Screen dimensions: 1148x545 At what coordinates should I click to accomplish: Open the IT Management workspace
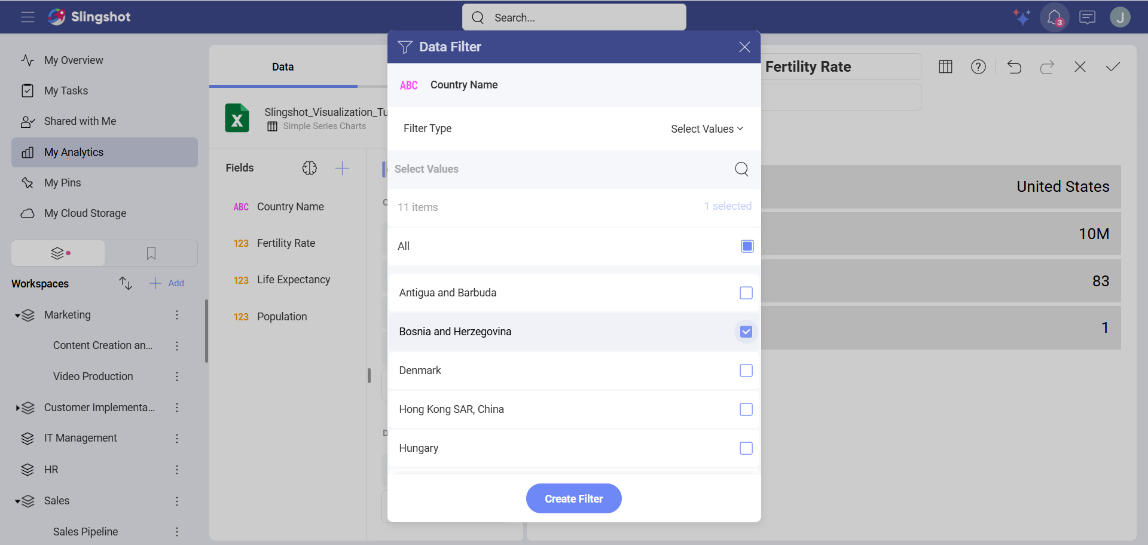point(81,438)
